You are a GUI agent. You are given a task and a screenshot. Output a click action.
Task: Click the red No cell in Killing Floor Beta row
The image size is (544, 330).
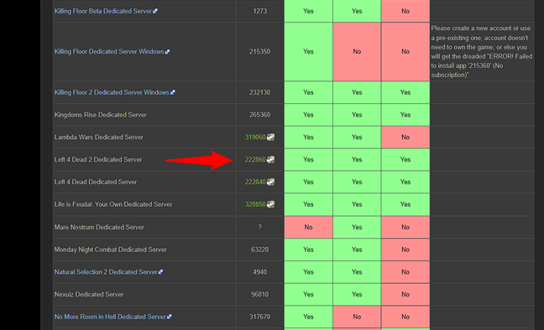[x=405, y=11]
